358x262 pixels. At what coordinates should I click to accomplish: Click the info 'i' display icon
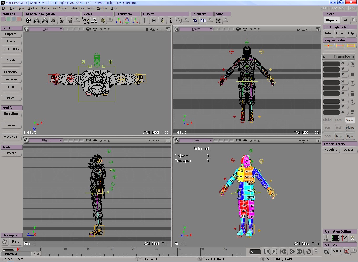tap(171, 21)
